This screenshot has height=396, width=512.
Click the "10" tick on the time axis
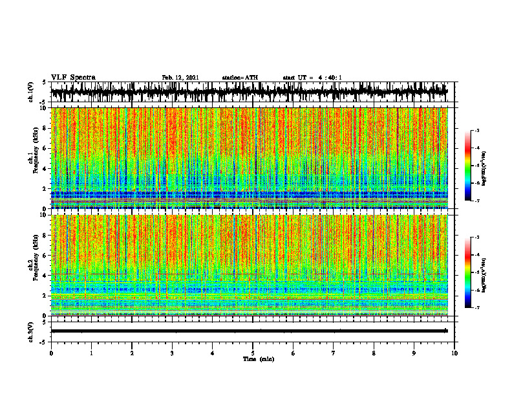pyautogui.click(x=454, y=353)
